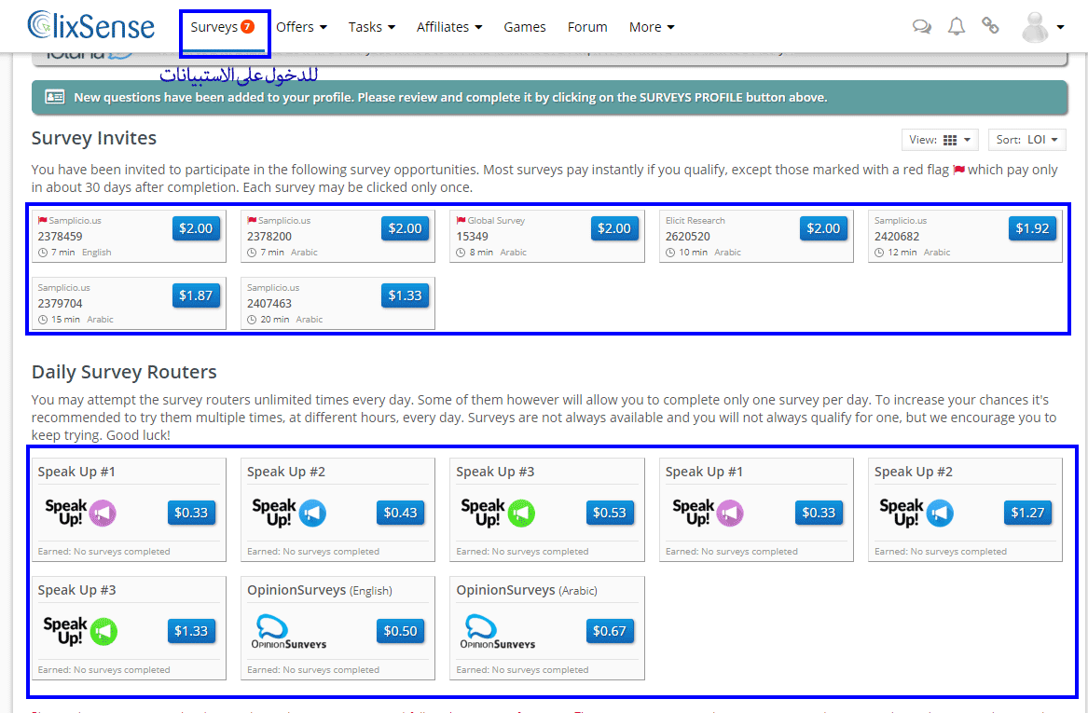The width and height of the screenshot is (1088, 713).
Task: Click $1.87 button for survey 2379704
Action: point(196,295)
